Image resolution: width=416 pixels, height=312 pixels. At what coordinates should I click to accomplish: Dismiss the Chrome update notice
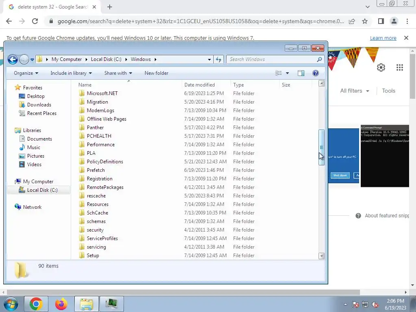(406, 38)
